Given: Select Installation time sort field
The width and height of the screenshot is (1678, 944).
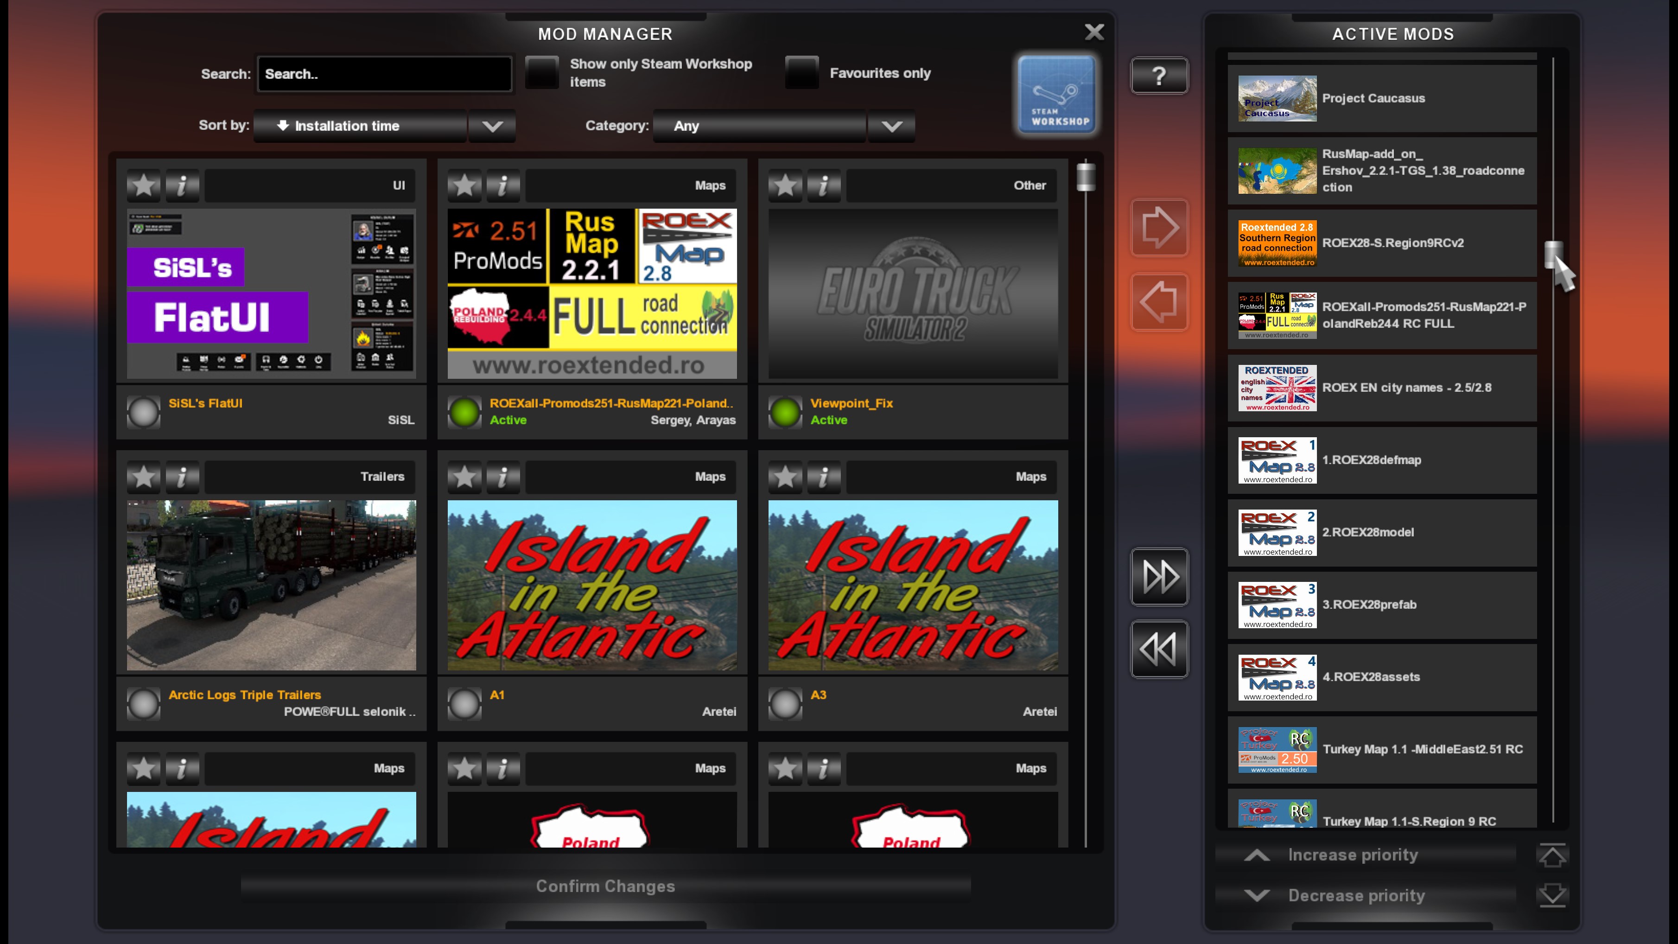Looking at the screenshot, I should click(x=360, y=126).
